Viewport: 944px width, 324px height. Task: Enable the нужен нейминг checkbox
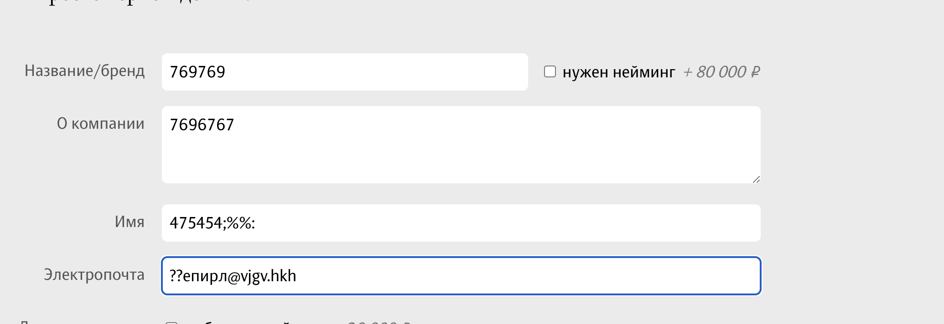click(x=550, y=72)
